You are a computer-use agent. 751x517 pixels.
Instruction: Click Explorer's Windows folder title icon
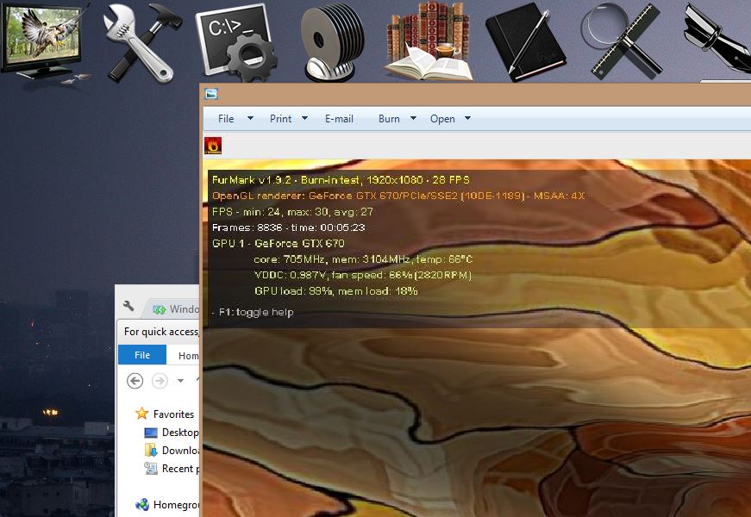160,309
